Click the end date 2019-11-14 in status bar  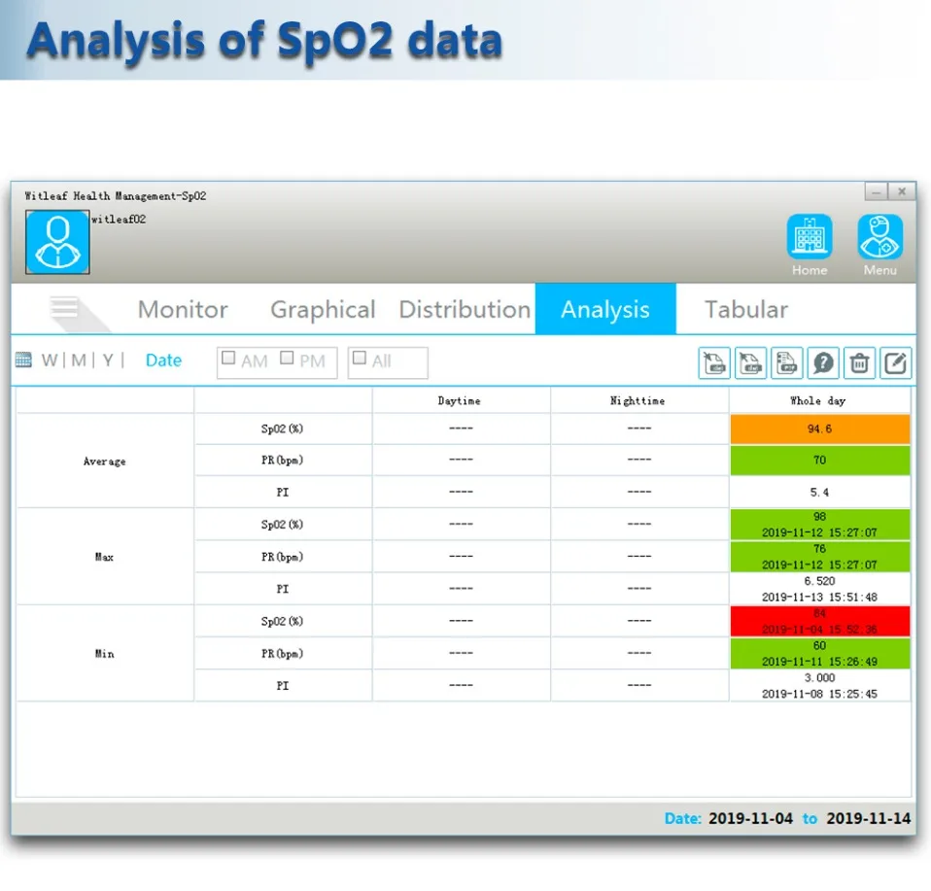[869, 818]
